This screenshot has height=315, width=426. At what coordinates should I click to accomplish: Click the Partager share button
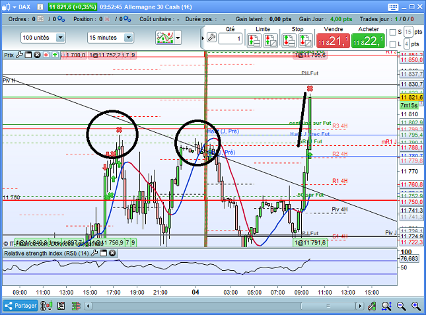tap(20, 306)
